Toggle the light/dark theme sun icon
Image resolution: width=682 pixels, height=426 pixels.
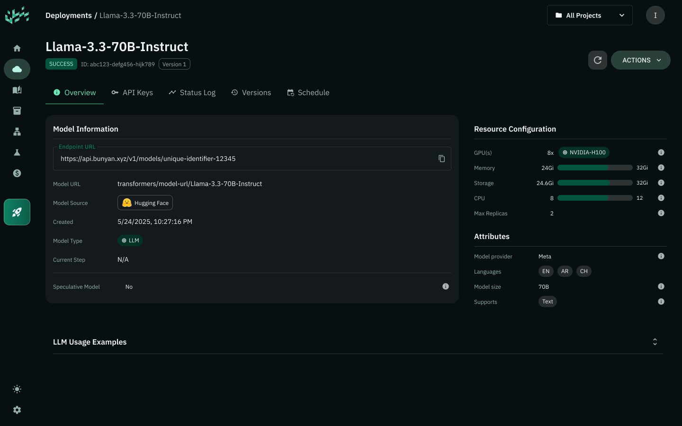[x=17, y=389]
